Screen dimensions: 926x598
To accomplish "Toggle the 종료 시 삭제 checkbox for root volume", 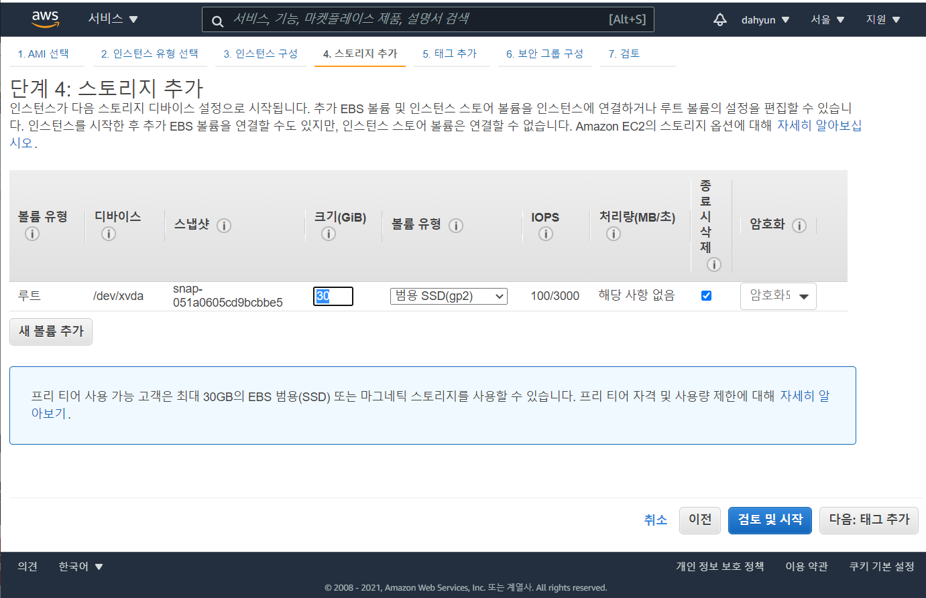I will pyautogui.click(x=706, y=295).
